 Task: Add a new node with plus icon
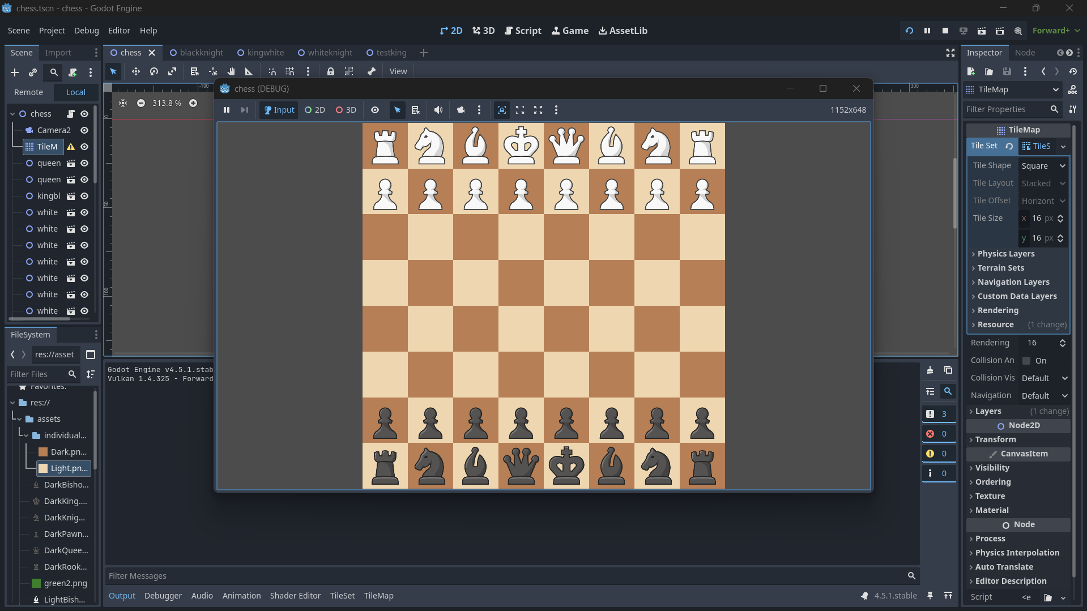[x=15, y=72]
